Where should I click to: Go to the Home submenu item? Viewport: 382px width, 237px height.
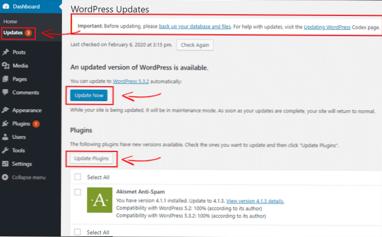point(10,22)
